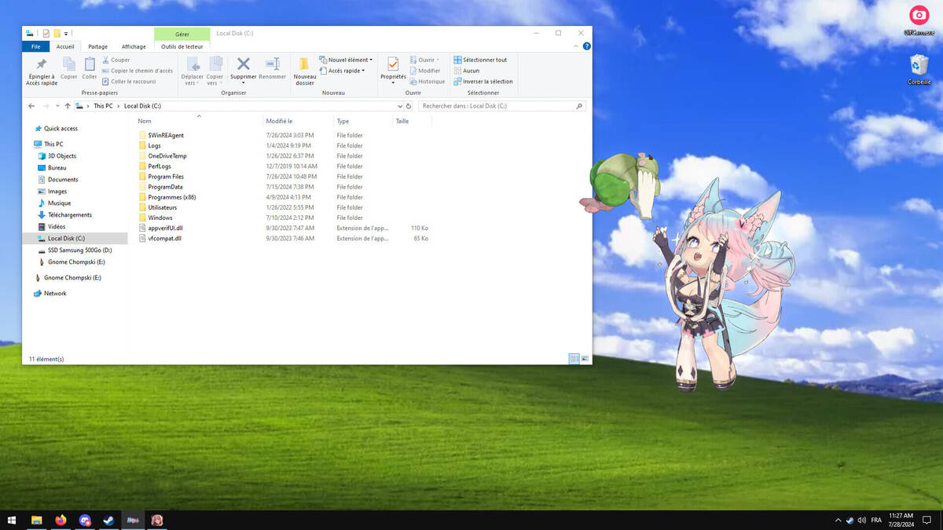Sort by Modifié le column header
Image resolution: width=943 pixels, height=530 pixels.
coord(279,121)
